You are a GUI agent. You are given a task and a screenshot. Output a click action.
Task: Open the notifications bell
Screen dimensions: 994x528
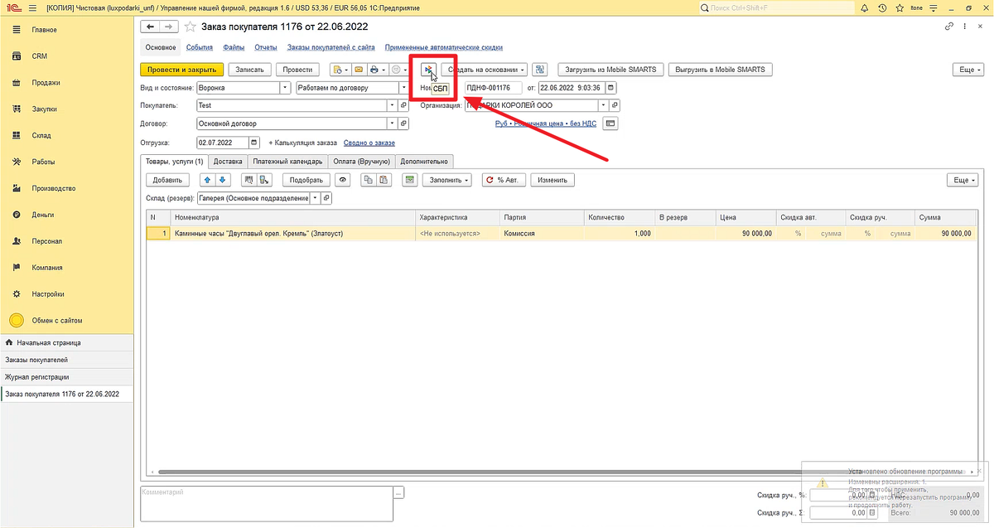click(865, 7)
